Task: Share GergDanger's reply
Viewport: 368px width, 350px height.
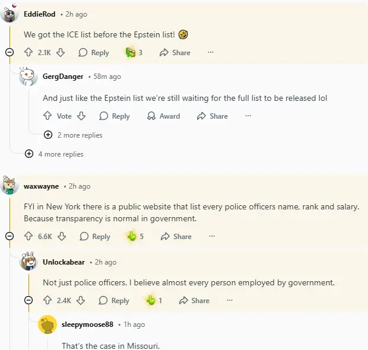Action: tap(212, 116)
